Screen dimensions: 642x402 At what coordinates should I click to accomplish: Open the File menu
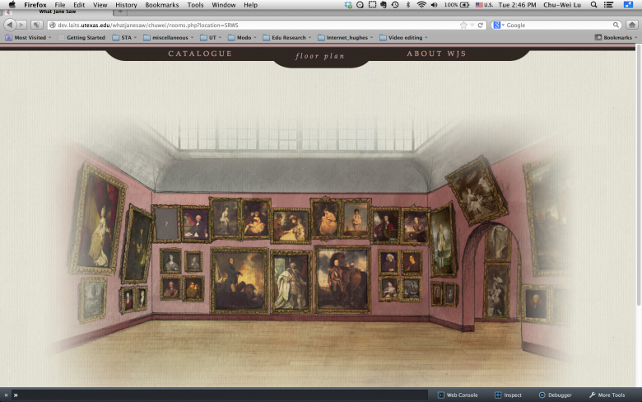tap(60, 5)
